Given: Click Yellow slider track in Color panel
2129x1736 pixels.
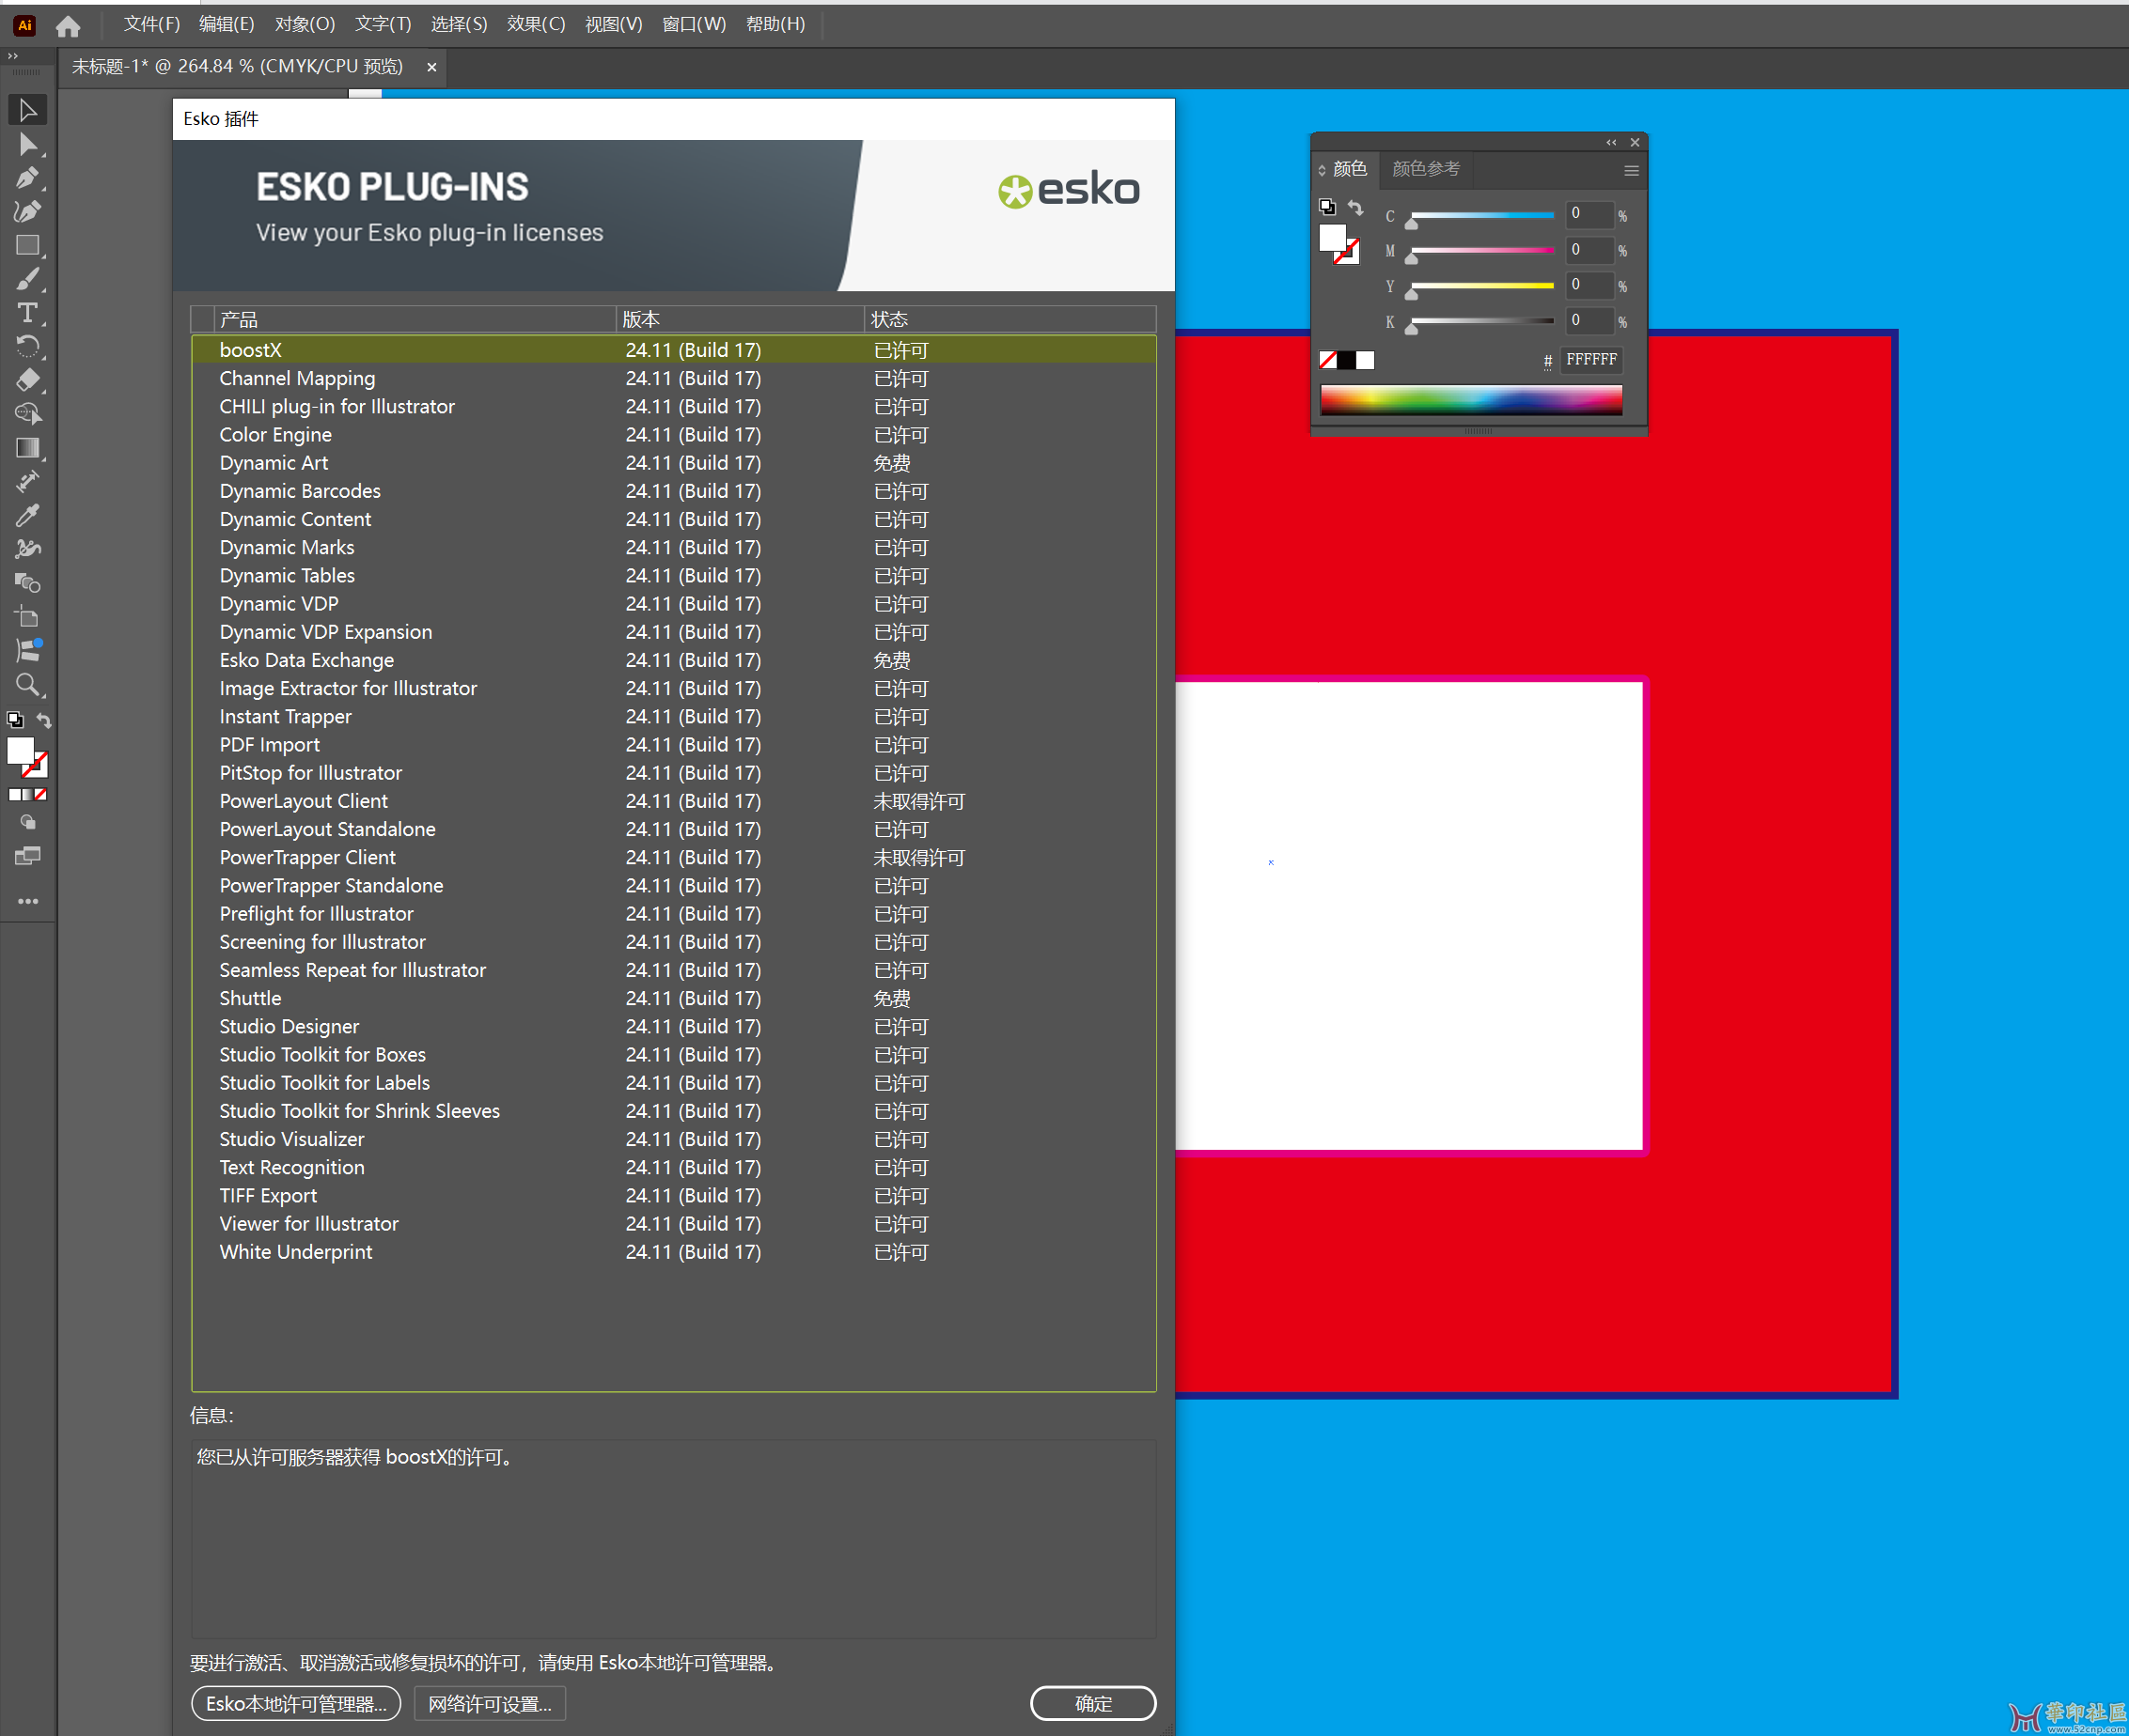Looking at the screenshot, I should coord(1481,286).
